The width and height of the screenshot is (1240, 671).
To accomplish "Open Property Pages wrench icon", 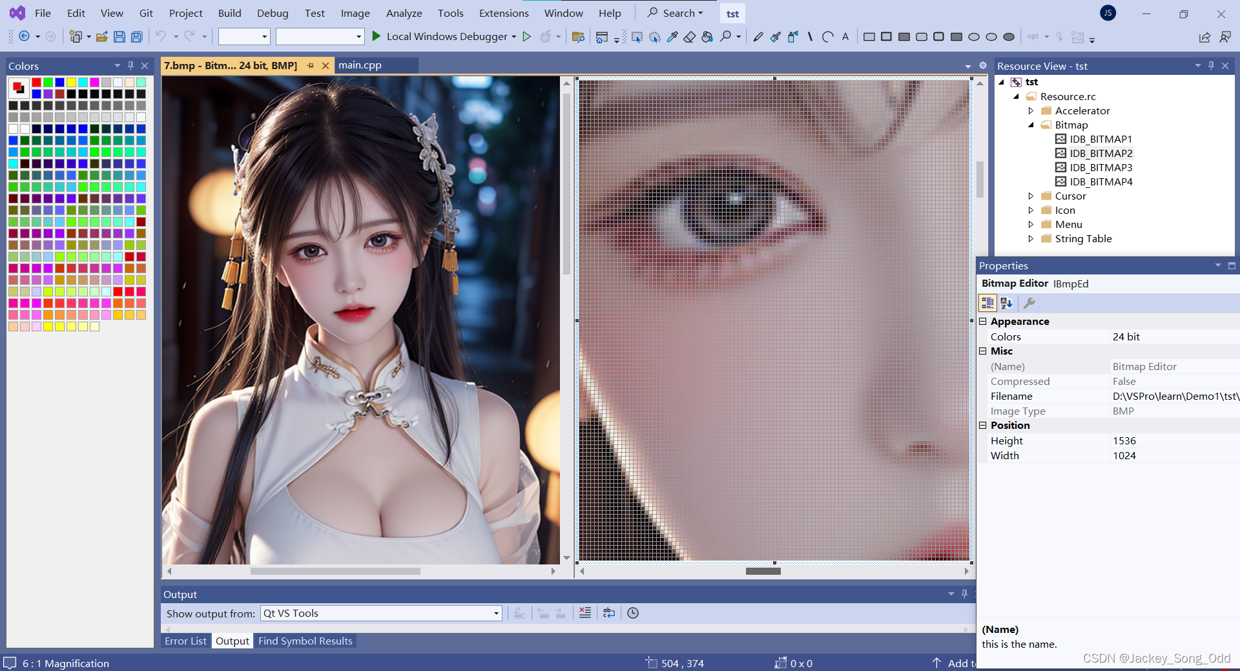I will (1029, 303).
